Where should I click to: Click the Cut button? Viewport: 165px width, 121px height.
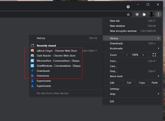(129, 83)
